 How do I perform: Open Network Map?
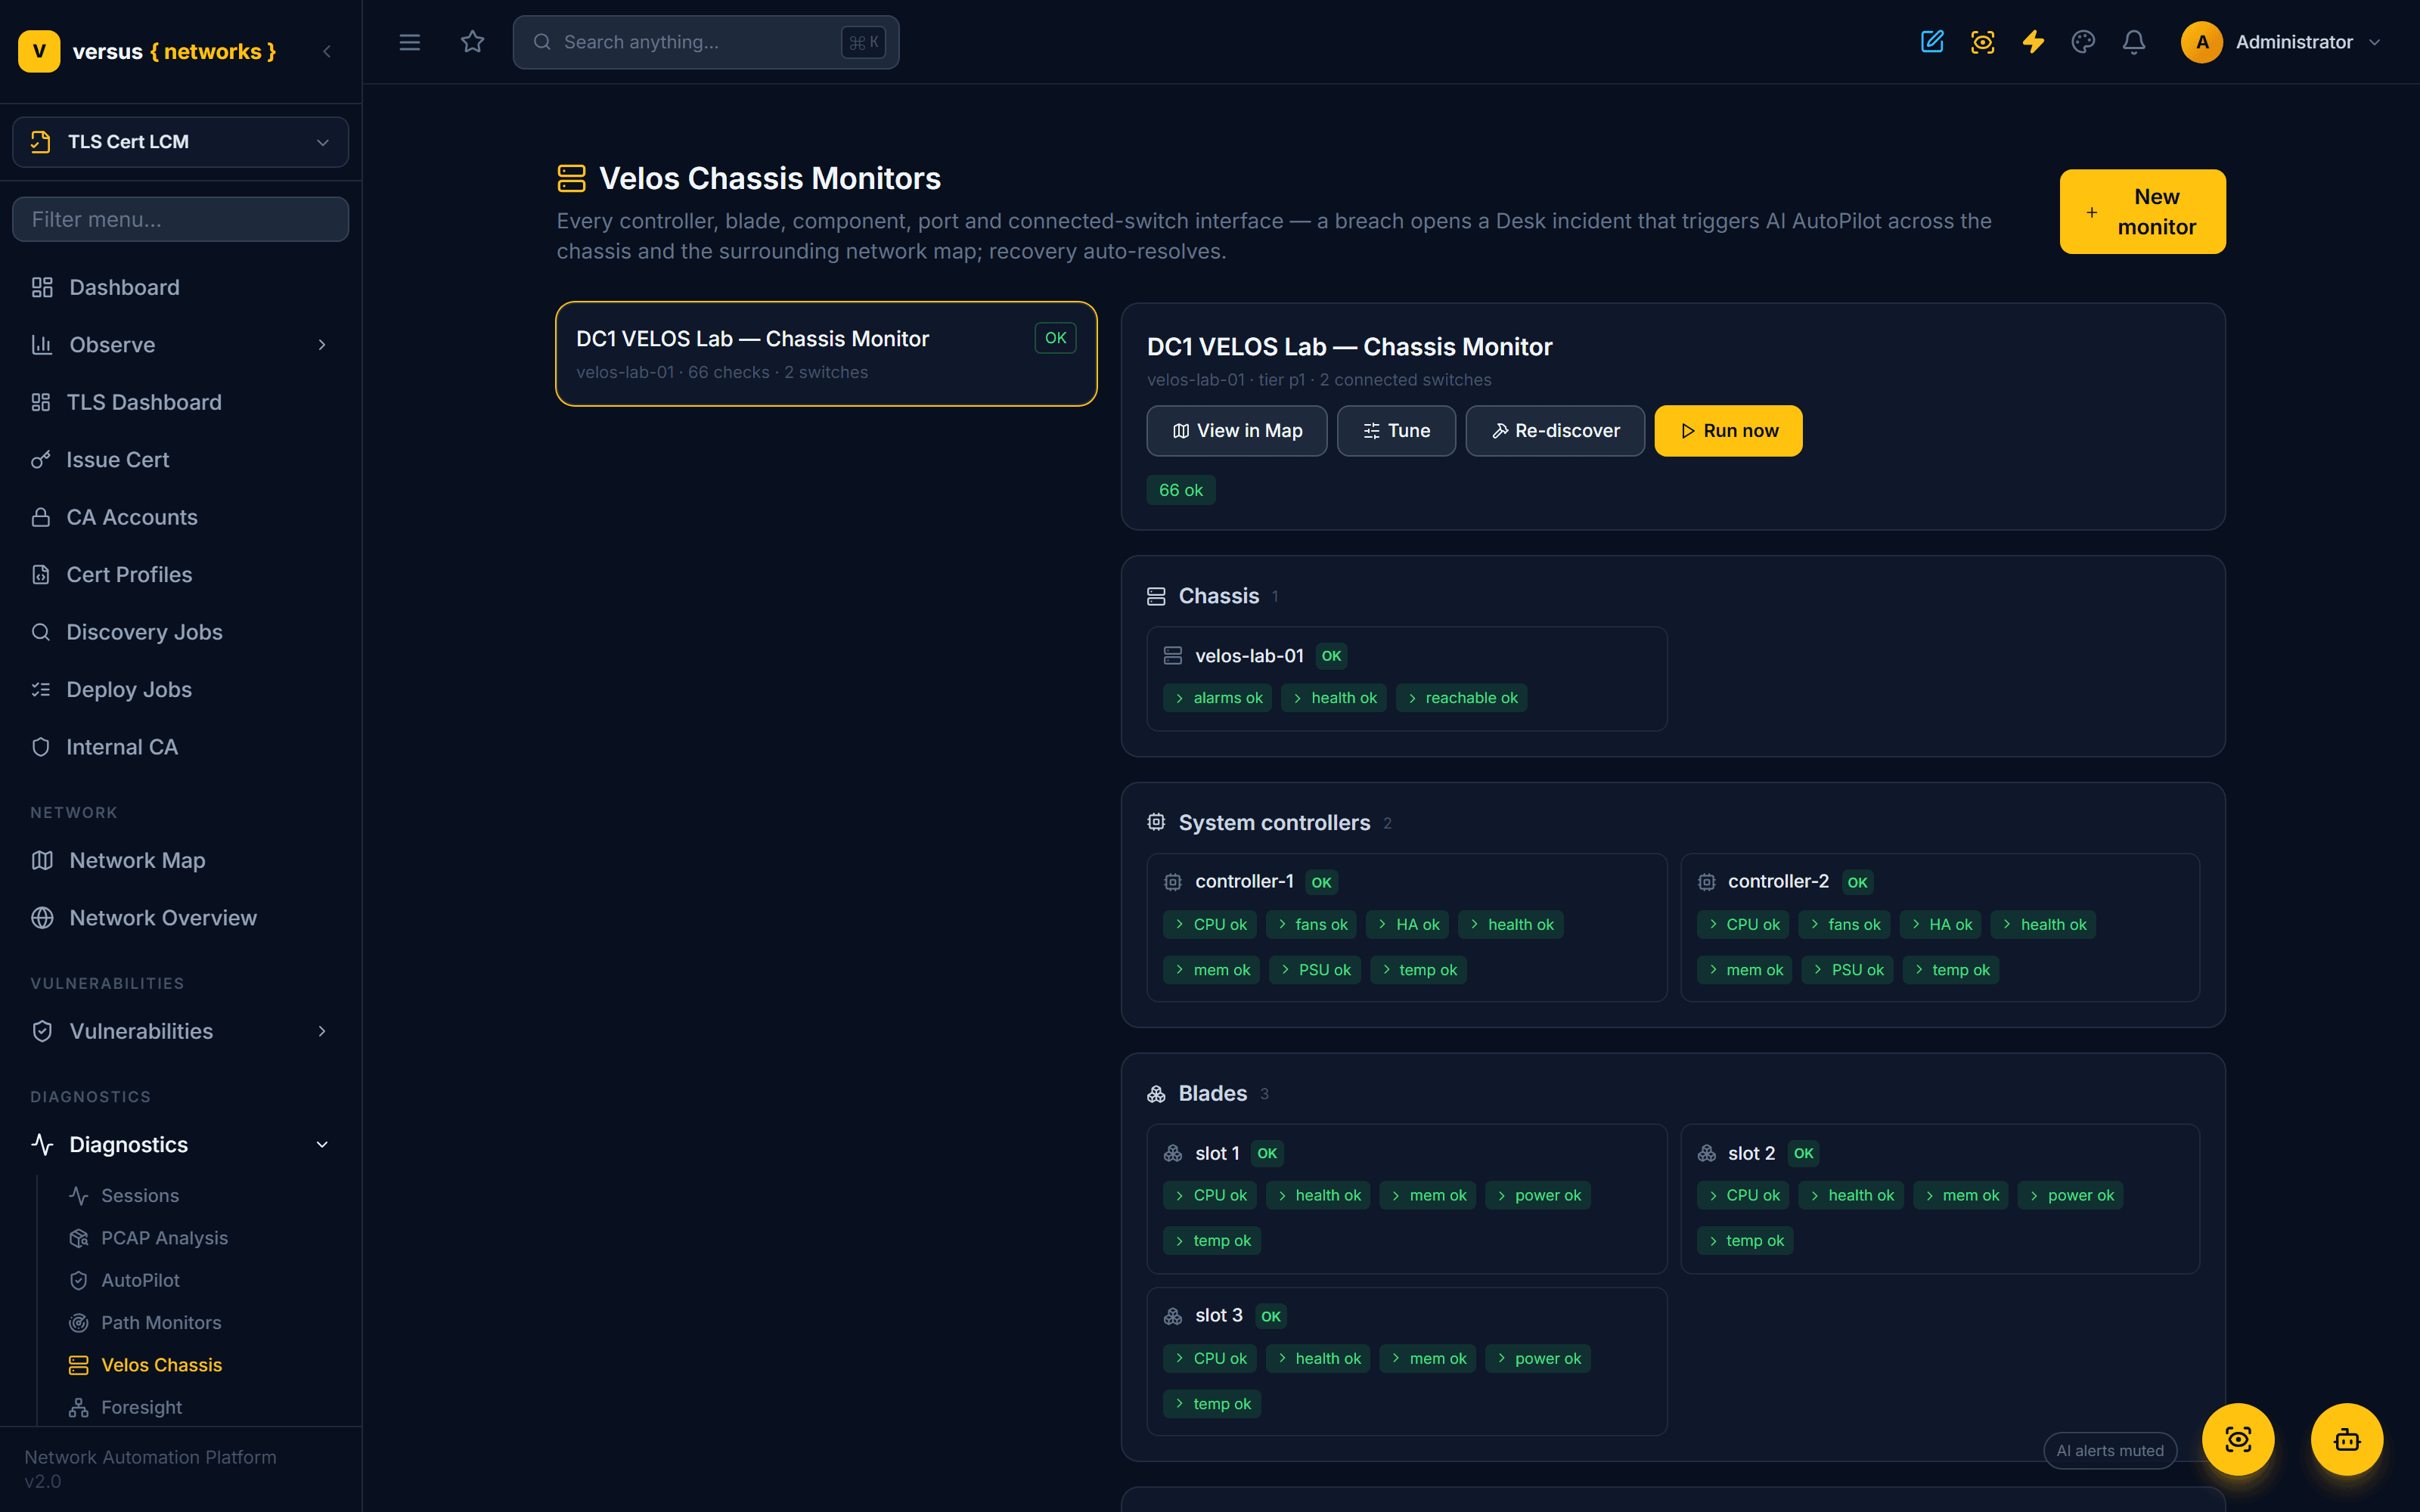coord(180,861)
